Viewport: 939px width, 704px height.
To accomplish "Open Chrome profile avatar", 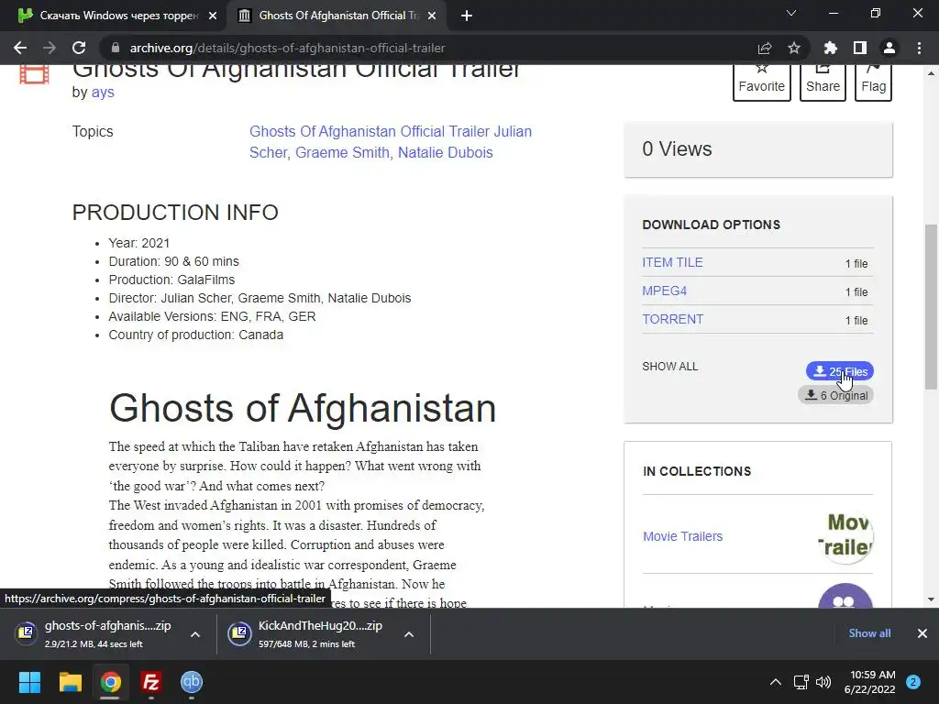I will click(889, 48).
